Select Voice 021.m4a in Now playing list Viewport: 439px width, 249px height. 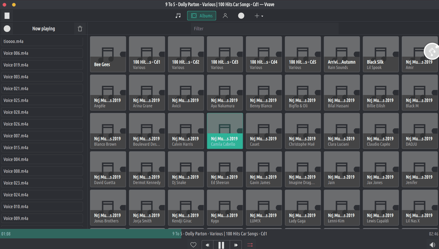(x=42, y=89)
